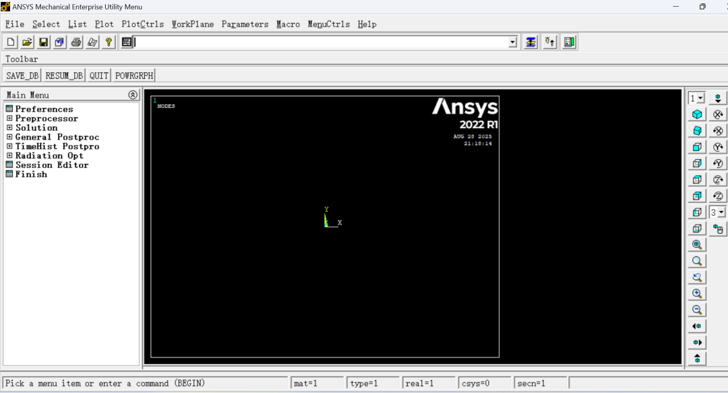Open an ANSYS file using the folder icon
The height and width of the screenshot is (393, 728).
point(27,42)
